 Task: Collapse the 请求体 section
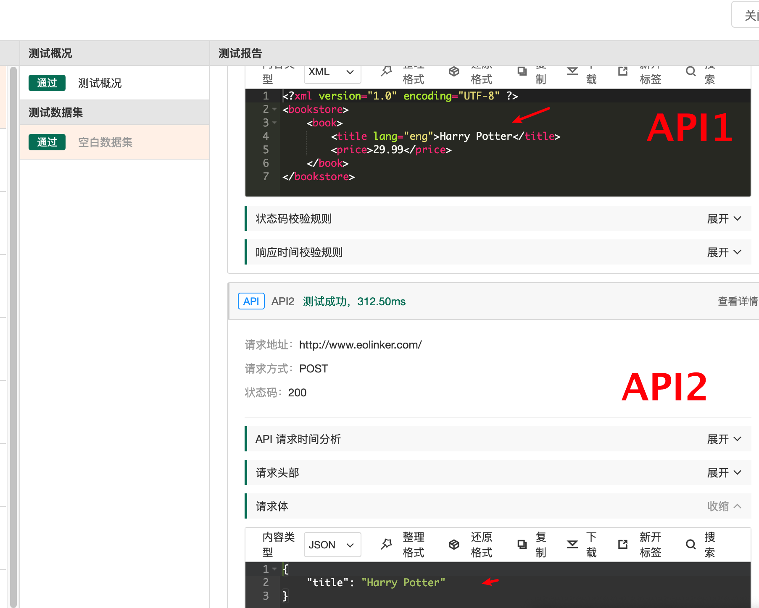click(x=724, y=506)
